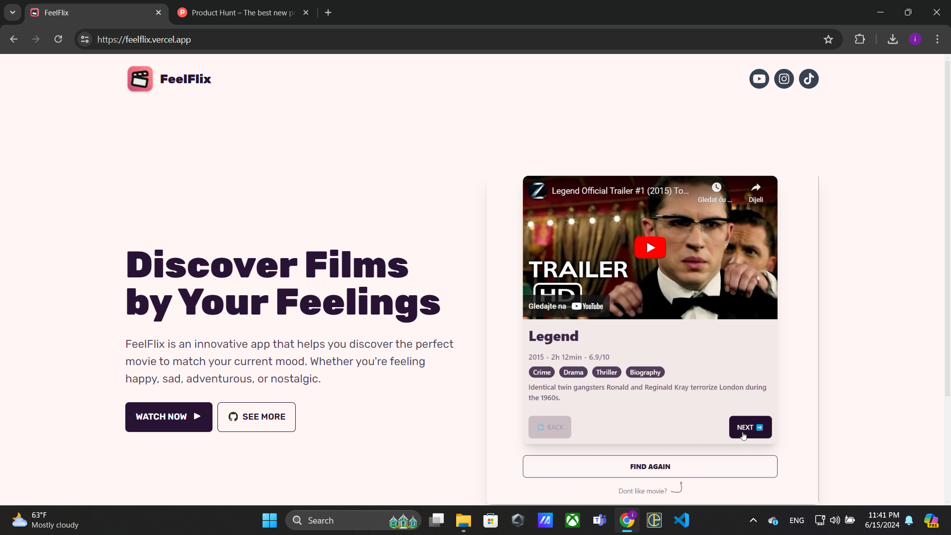Select the FeelFlix browser tab
The width and height of the screenshot is (951, 535).
coord(96,12)
